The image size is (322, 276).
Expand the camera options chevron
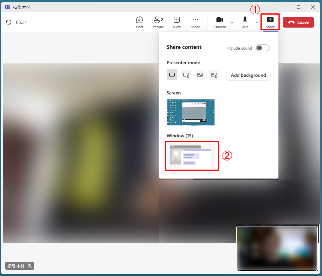[x=232, y=22]
